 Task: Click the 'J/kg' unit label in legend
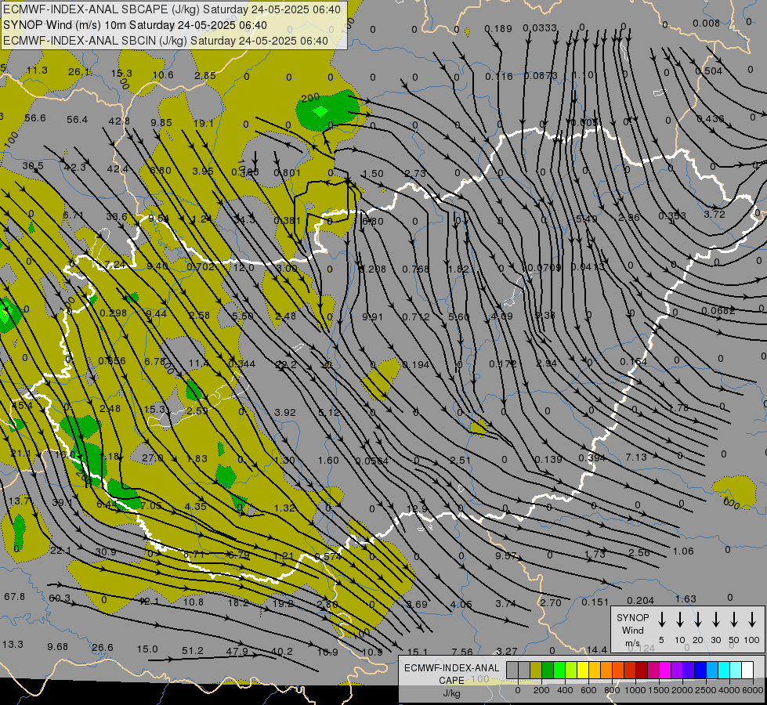coord(451,693)
